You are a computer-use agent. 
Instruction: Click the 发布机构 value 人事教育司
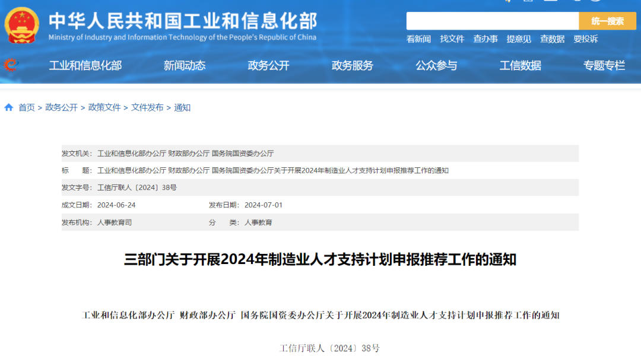[115, 223]
